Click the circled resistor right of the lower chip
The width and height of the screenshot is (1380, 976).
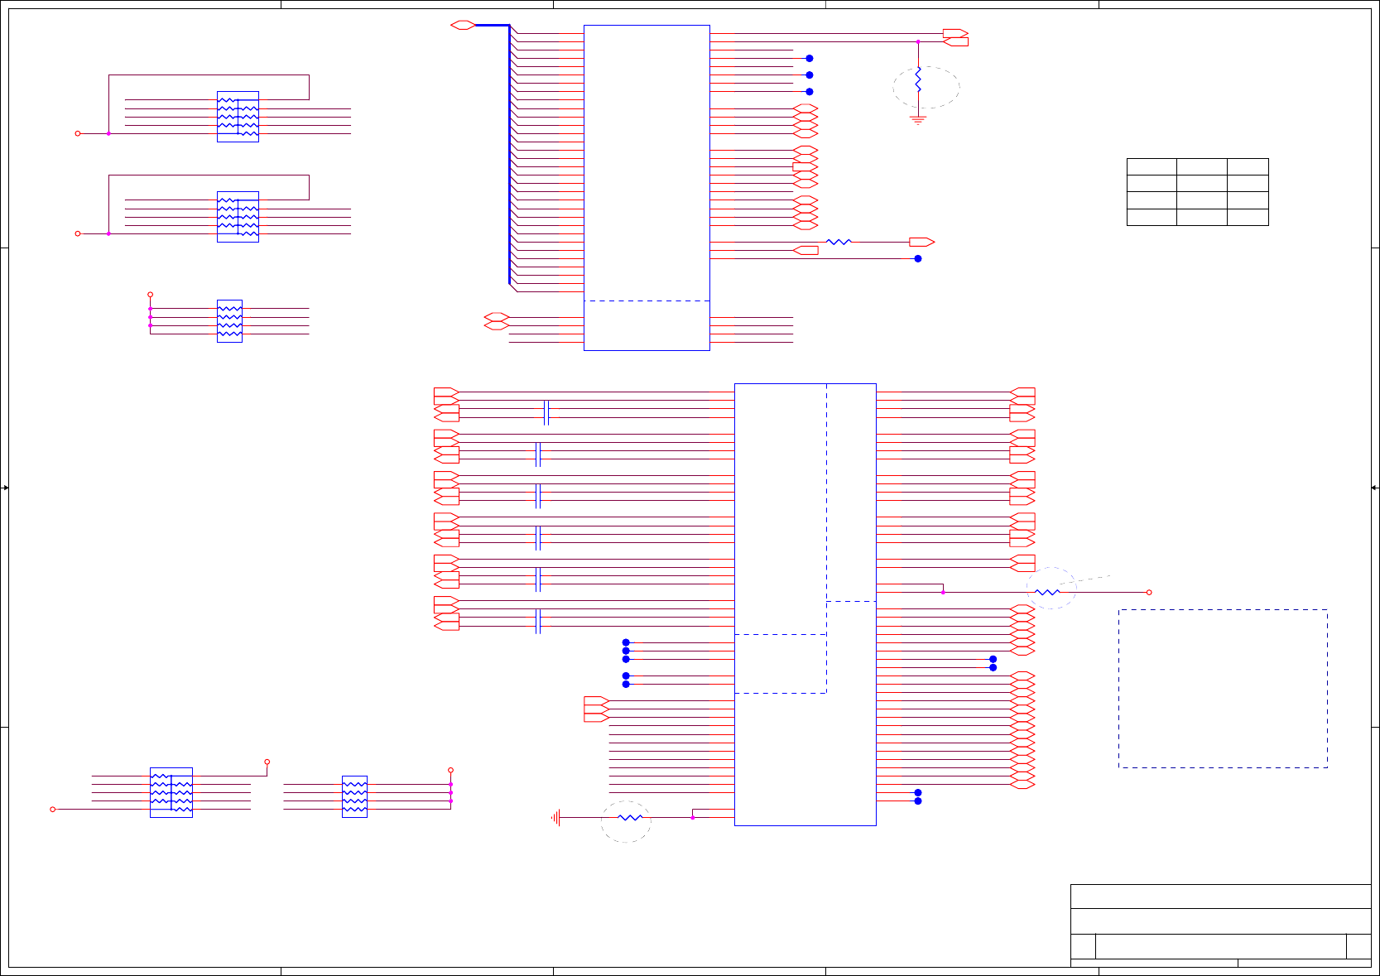1047,592
